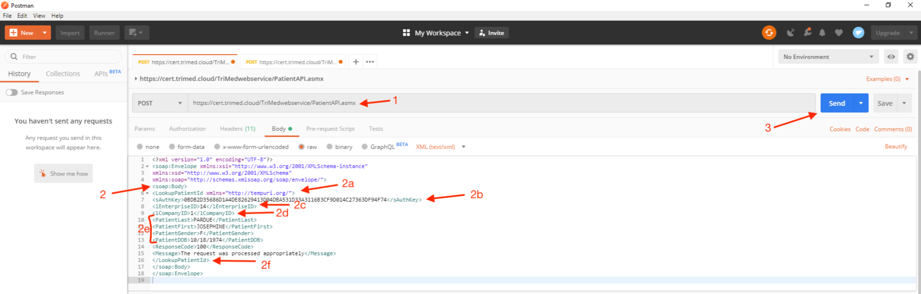Screen dimensions: 921x294
Task: Toggle the Save Responses switch
Action: coord(12,92)
